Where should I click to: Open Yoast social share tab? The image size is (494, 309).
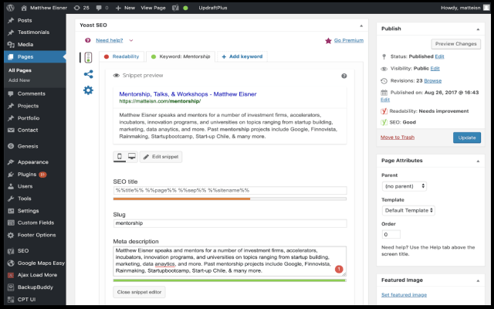click(x=88, y=74)
